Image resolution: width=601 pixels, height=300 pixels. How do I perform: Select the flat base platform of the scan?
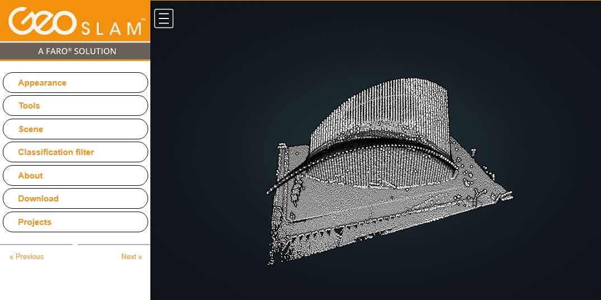[x=358, y=207]
